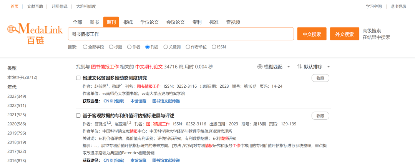Switch to the 期刊 tab
The height and width of the screenshot is (165, 415).
[x=111, y=22]
